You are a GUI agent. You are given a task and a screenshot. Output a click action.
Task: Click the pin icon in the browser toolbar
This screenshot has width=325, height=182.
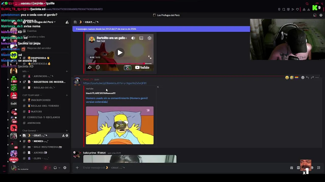[x=279, y=9]
